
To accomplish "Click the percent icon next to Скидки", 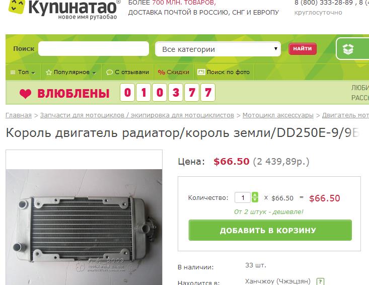I will pos(161,72).
